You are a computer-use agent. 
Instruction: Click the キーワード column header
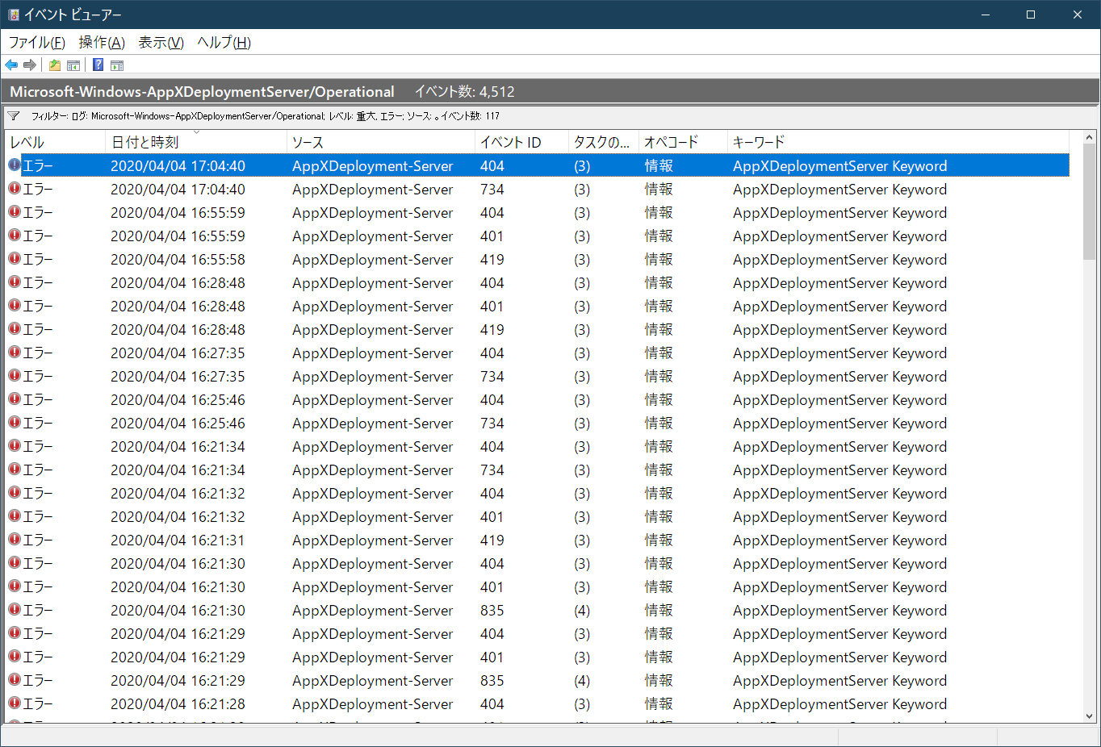pos(758,143)
